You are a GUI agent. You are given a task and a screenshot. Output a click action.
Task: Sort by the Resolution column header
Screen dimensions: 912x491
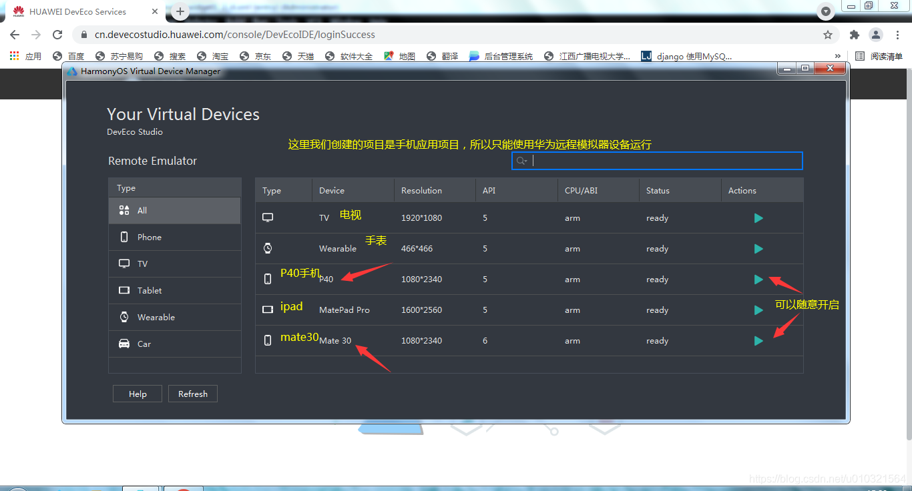point(435,190)
